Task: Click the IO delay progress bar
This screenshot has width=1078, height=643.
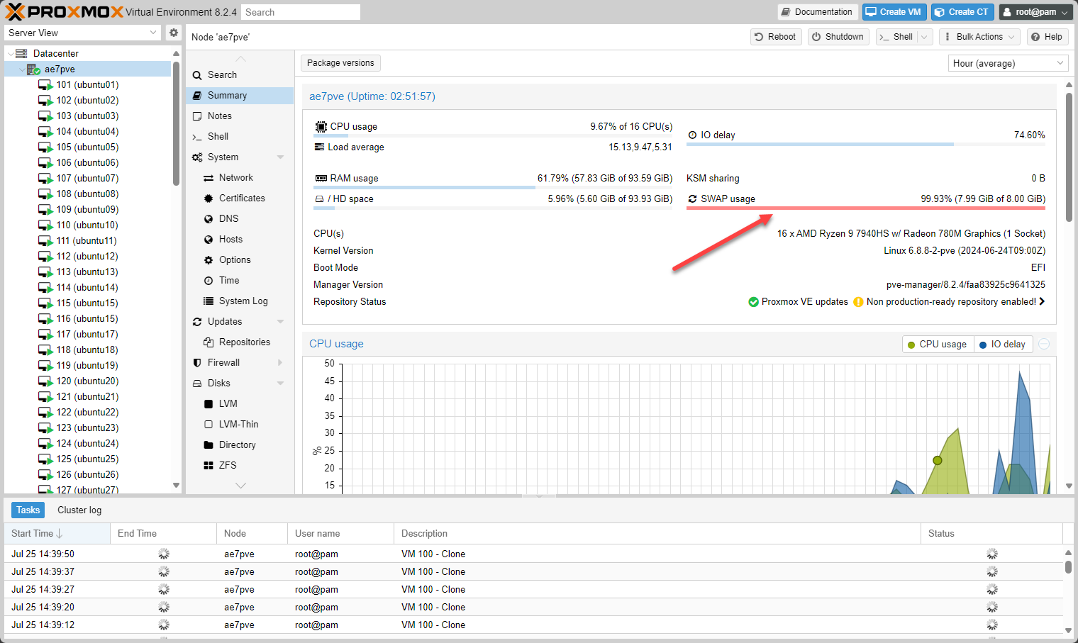Action: coord(866,145)
